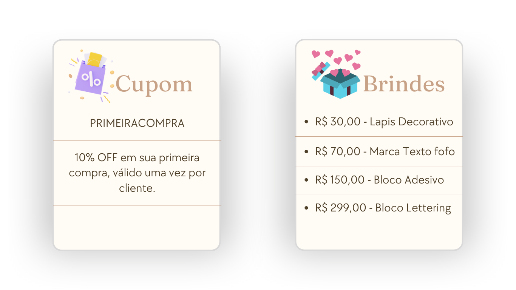Click the empty bottom section of the Cupom card
Image resolution: width=516 pixels, height=290 pixels.
(x=137, y=227)
